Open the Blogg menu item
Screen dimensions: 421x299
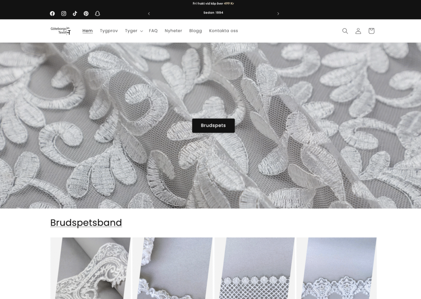(x=195, y=30)
